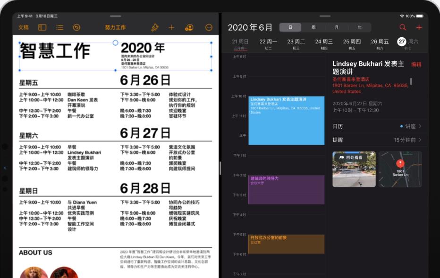Tap 编辑 to edit the event
440x278 pixels.
click(416, 65)
